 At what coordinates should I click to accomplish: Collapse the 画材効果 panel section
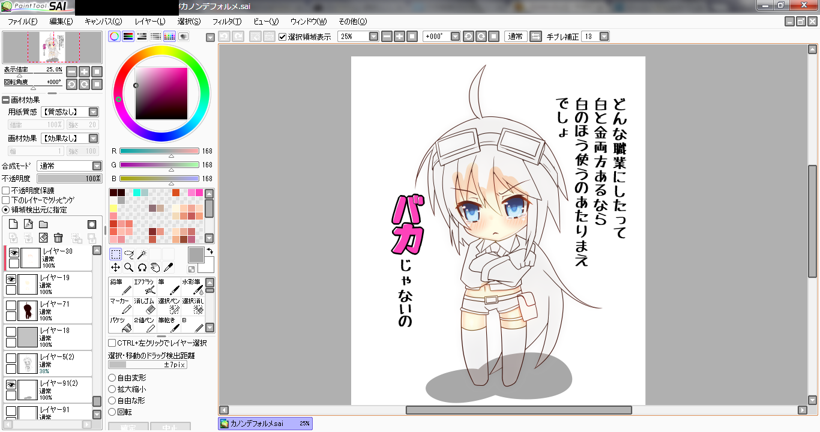pos(6,100)
